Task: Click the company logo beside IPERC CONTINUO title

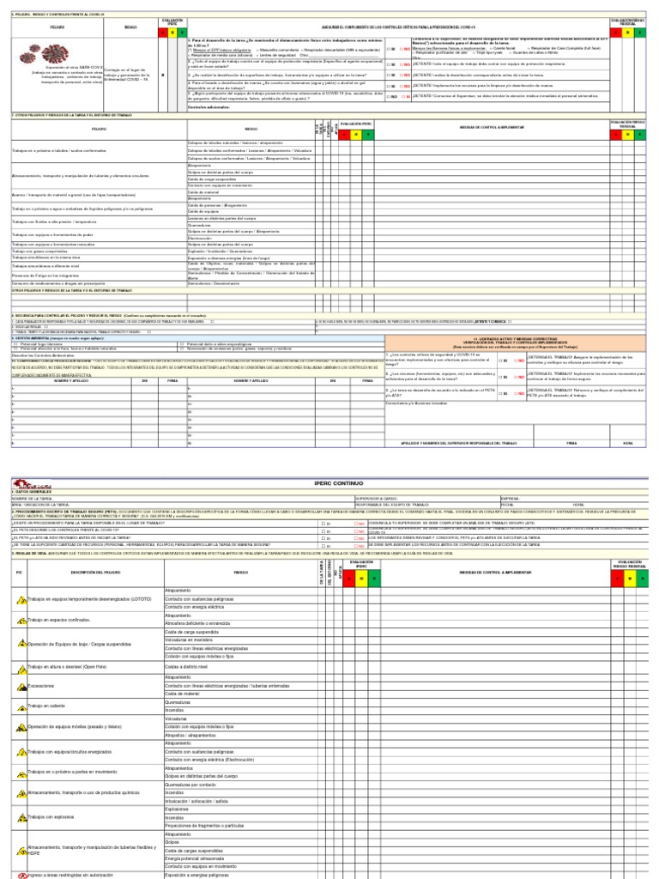Action: pyautogui.click(x=32, y=484)
